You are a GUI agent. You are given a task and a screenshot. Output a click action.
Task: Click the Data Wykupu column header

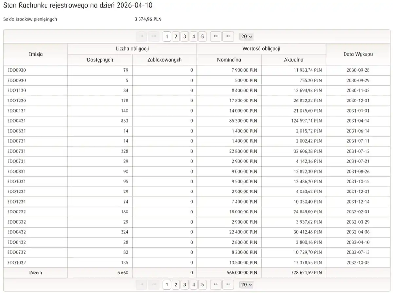358,54
